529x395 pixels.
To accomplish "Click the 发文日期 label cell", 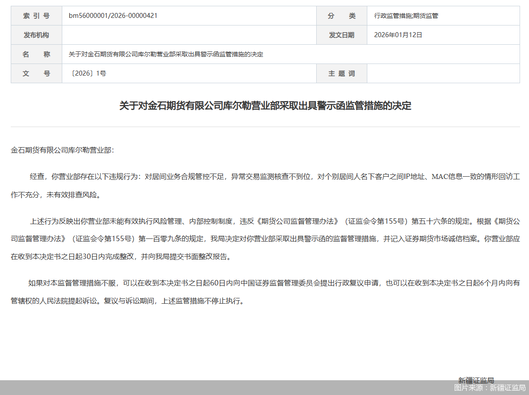I will tap(342, 35).
